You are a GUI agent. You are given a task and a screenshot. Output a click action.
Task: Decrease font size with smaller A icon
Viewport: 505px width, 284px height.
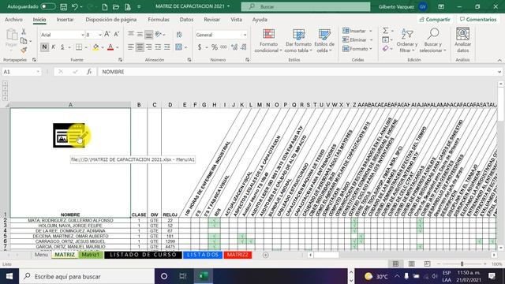point(117,34)
